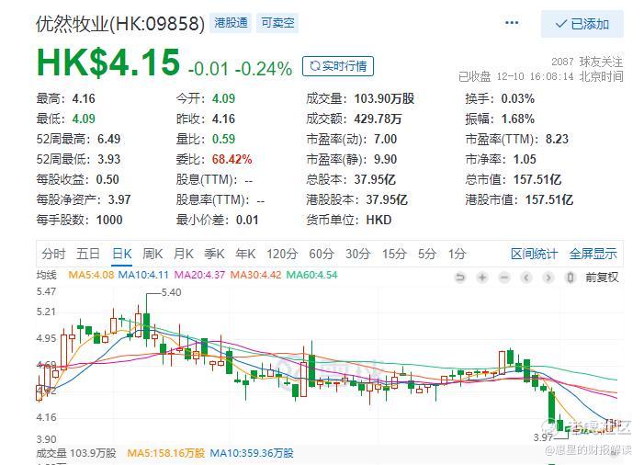Image resolution: width=644 pixels, height=465 pixels.
Task: Click the MA10:4.11 moving average label
Action: [143, 275]
